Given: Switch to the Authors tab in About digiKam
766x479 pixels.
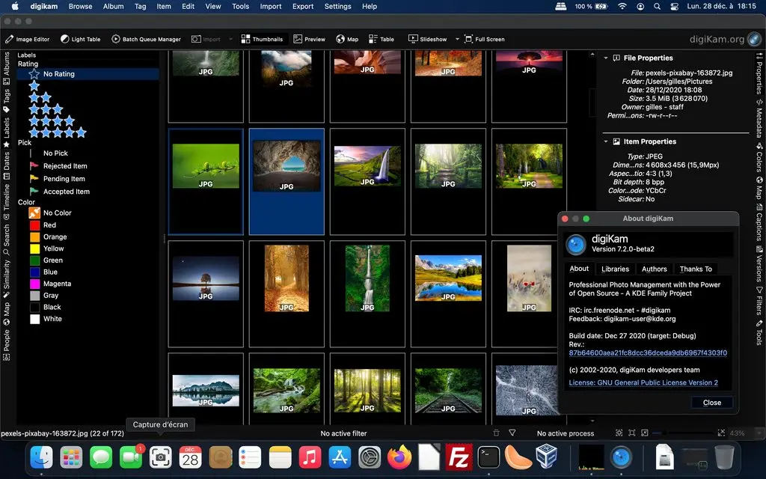Looking at the screenshot, I should 654,269.
